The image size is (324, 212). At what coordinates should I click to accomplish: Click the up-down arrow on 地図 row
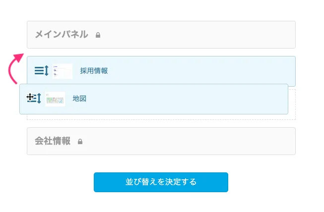point(39,99)
